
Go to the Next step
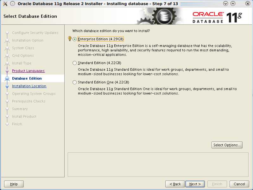[x=195, y=184]
